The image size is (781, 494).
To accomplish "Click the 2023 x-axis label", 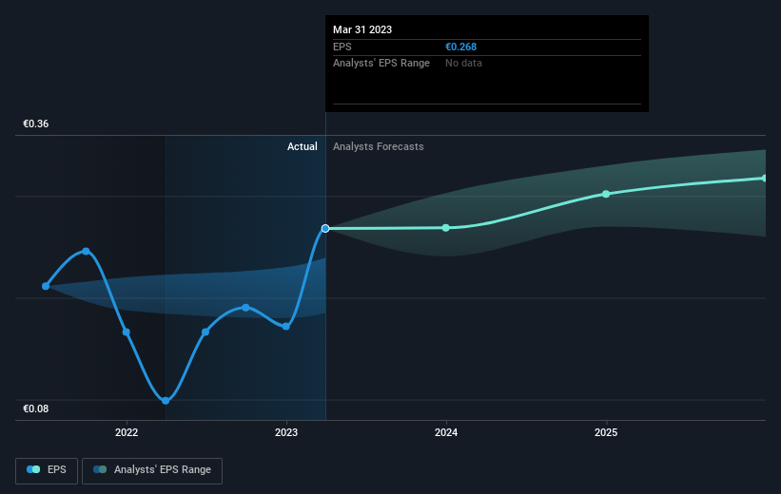I will click(286, 432).
